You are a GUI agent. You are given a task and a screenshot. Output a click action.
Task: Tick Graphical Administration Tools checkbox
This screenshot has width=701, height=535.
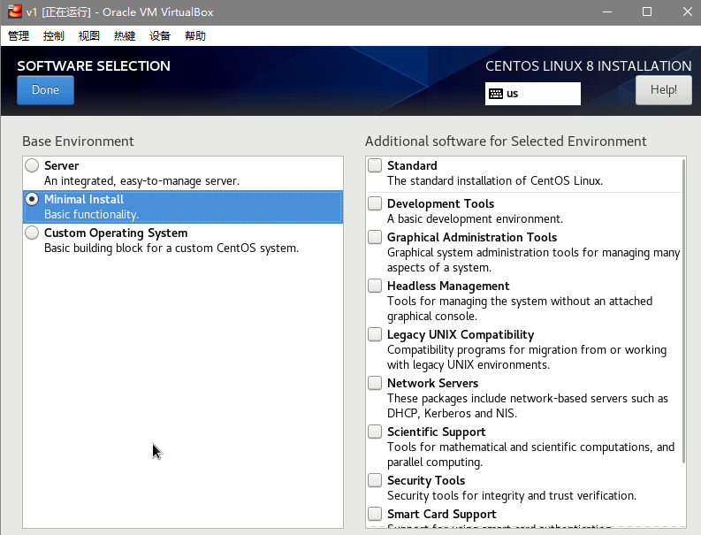[375, 237]
